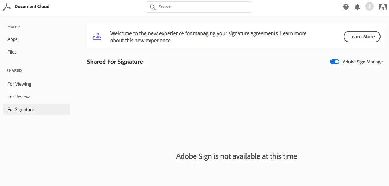Click the search magnifier icon
This screenshot has height=186, width=389.
(153, 7)
